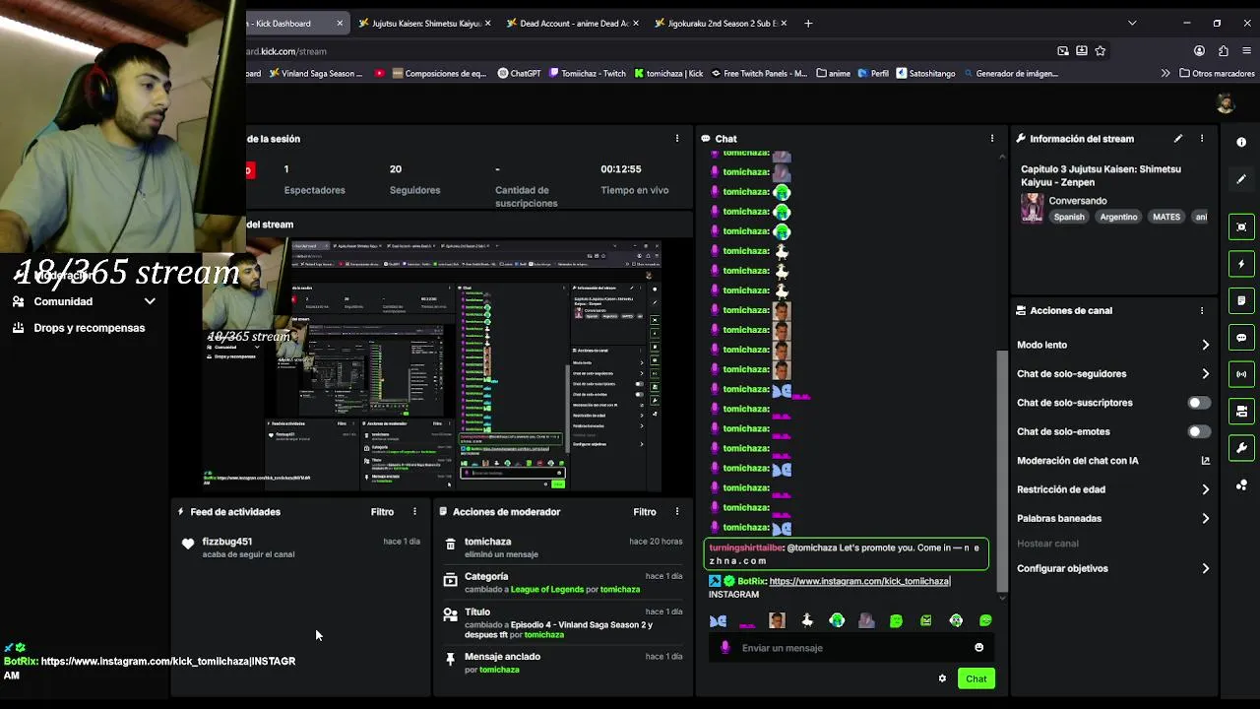Viewport: 1260px width, 709px height.
Task: Show more bookmarks via overflow chevron
Action: [x=1165, y=73]
